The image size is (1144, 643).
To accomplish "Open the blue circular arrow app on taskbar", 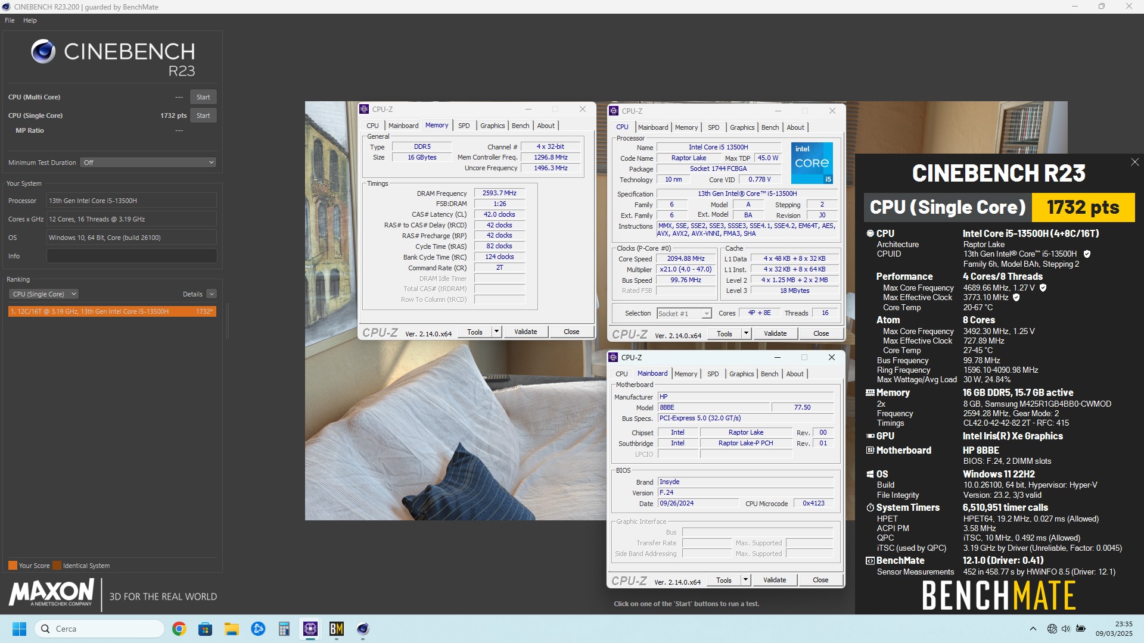I will click(258, 629).
